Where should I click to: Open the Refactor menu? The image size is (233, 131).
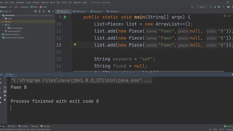pyautogui.click(x=45, y=3)
